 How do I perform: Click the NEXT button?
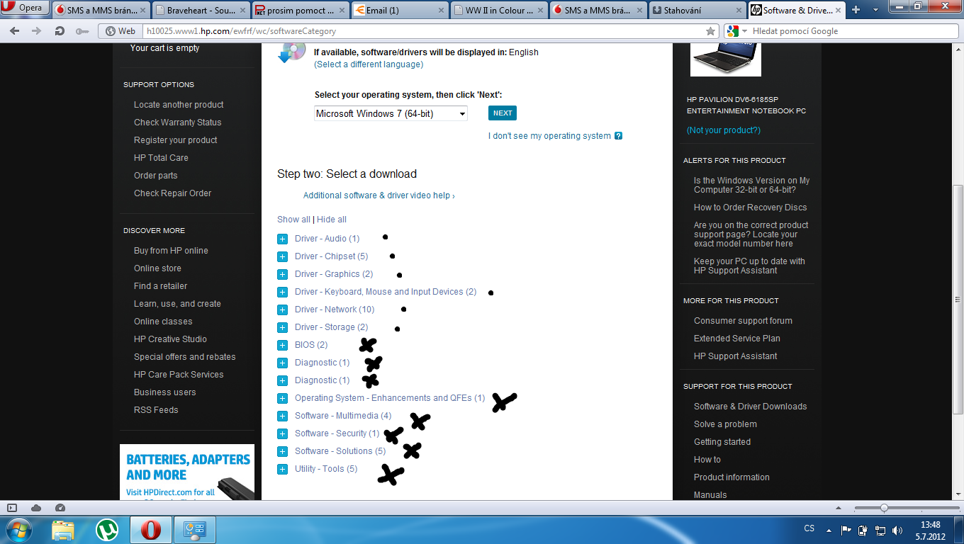pos(503,113)
